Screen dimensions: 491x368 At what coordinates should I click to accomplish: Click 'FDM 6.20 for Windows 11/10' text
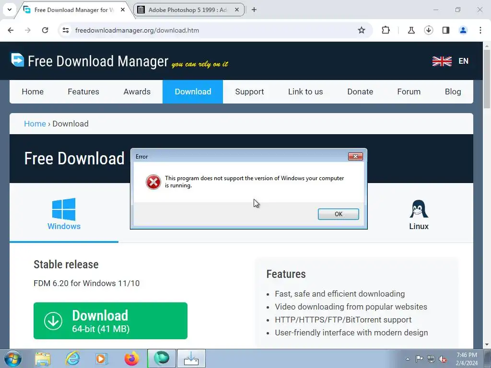tap(86, 283)
